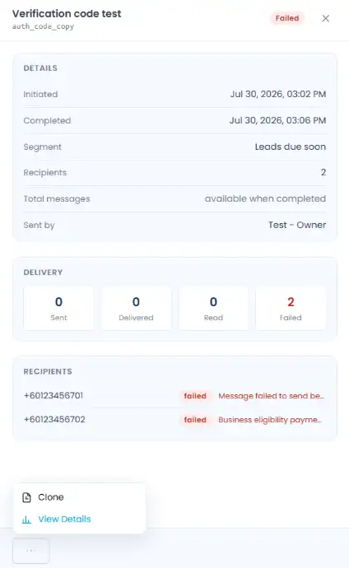Expand truncated 'Business eligibility payme..' error
Image resolution: width=349 pixels, height=568 pixels.
(x=270, y=420)
